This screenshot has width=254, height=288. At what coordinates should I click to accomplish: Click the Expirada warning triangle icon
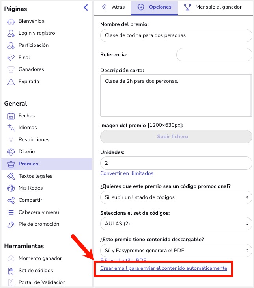pyautogui.click(x=11, y=82)
